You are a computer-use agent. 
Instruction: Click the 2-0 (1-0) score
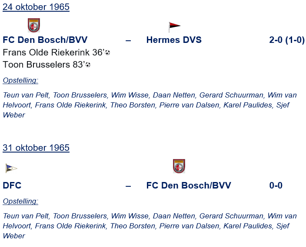point(287,40)
